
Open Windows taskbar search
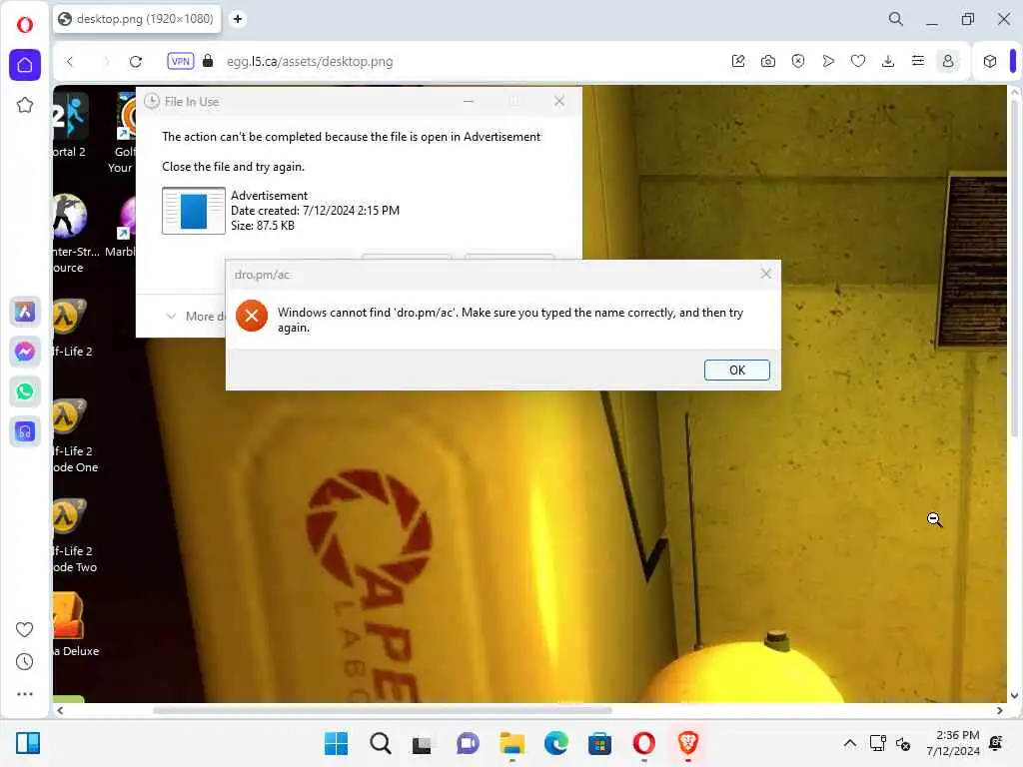381,743
